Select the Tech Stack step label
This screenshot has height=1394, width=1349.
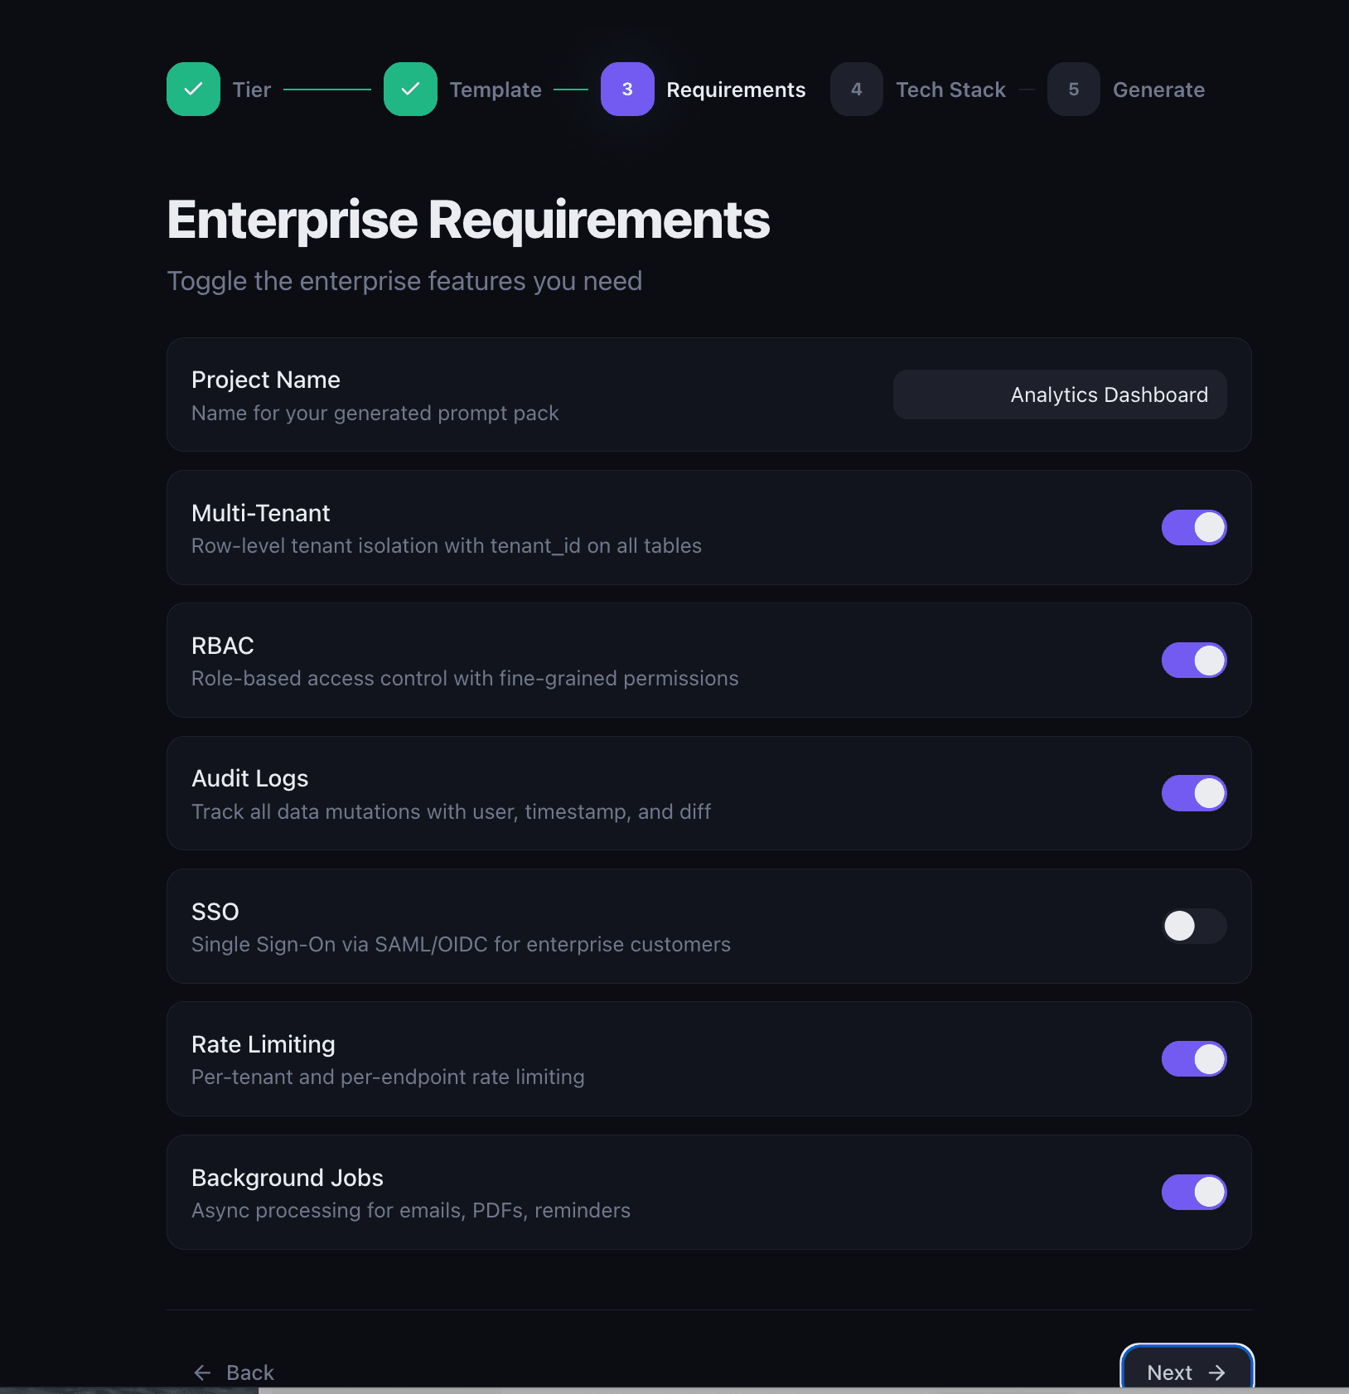coord(950,89)
